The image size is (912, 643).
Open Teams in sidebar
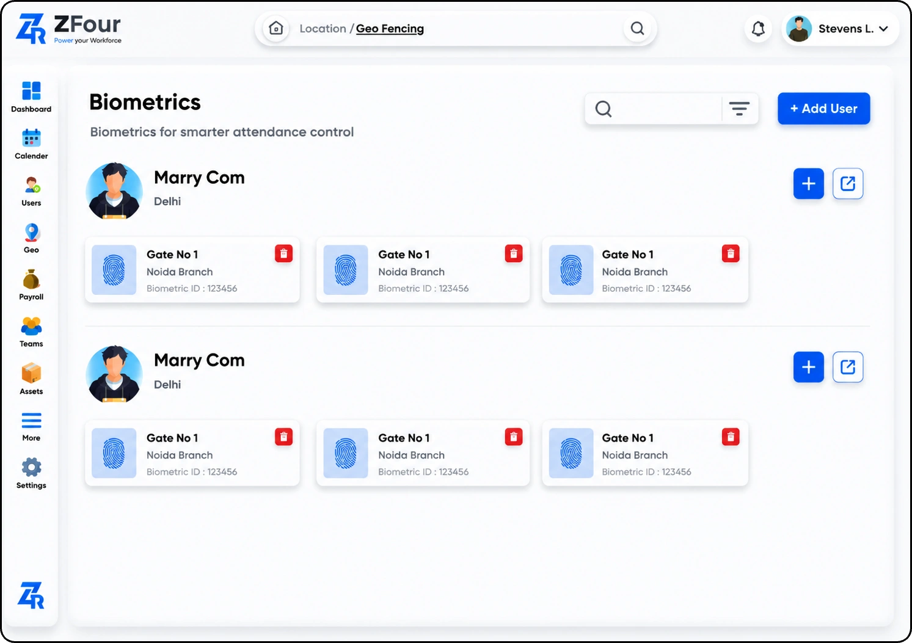(x=31, y=332)
